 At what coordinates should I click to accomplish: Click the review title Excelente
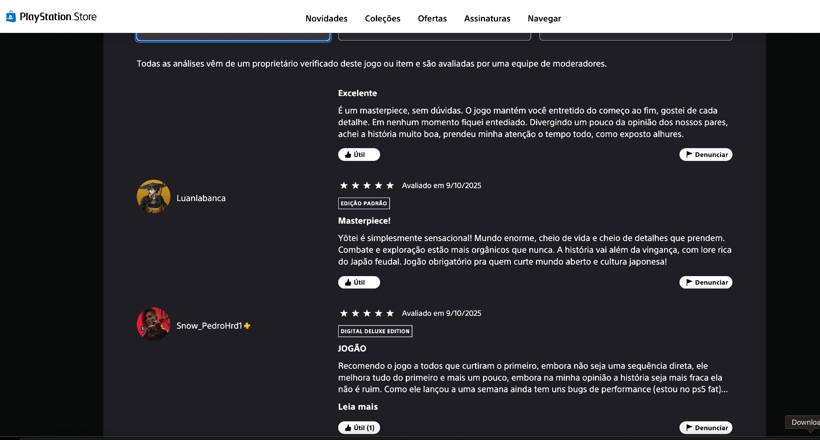357,93
